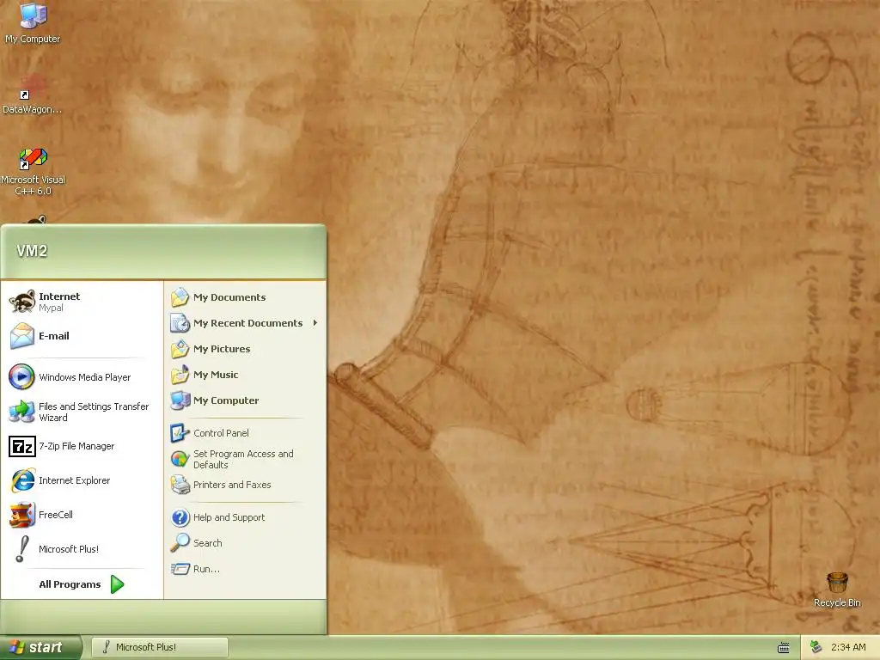Switch to Microsoft Plus! taskbar button

[159, 647]
